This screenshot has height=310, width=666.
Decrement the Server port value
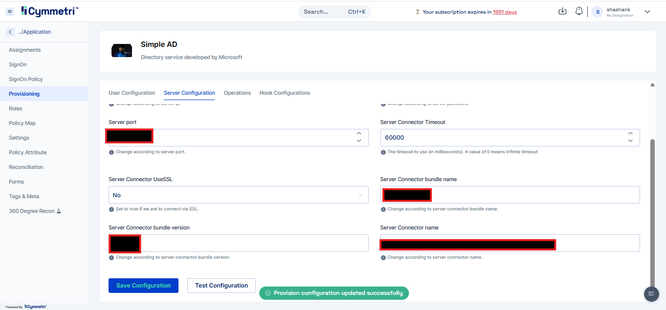359,141
